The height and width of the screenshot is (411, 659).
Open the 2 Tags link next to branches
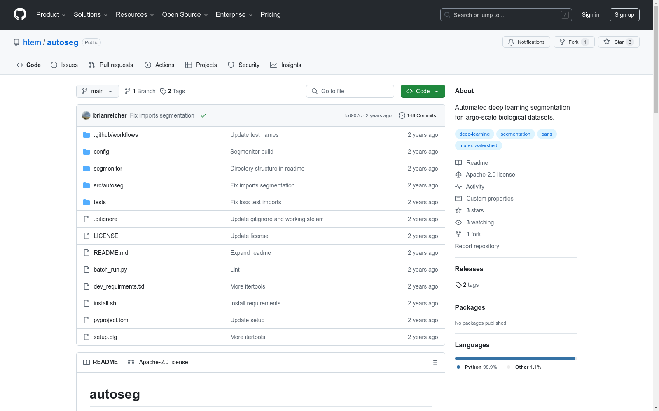pos(173,91)
